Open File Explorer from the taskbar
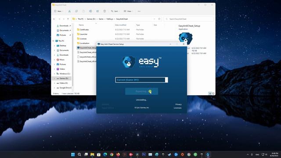This screenshot has width=281, height=158. pyautogui.click(x=92, y=154)
